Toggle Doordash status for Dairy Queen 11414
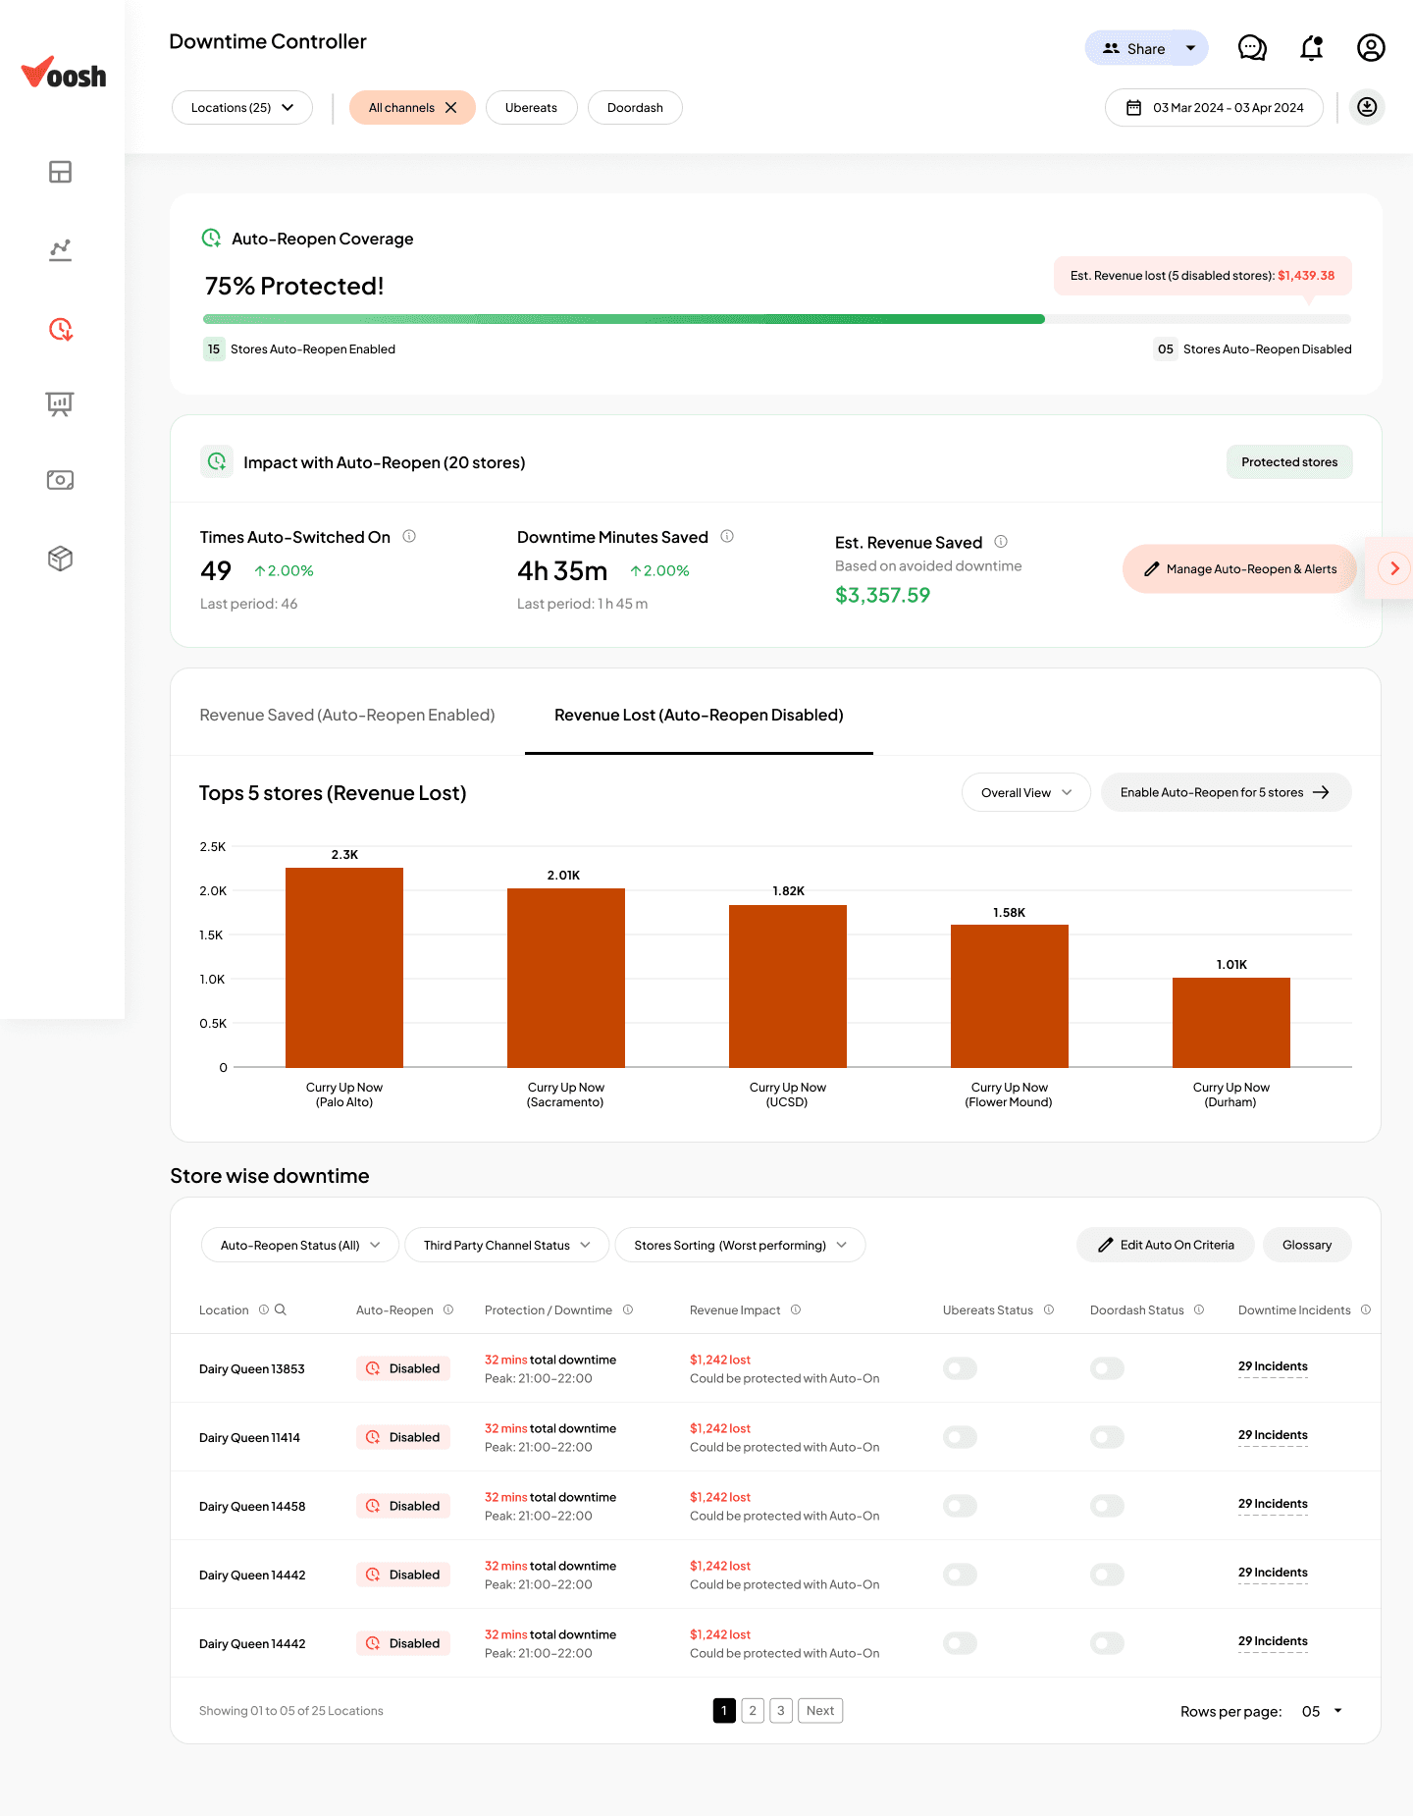This screenshot has height=1816, width=1413. point(1107,1437)
